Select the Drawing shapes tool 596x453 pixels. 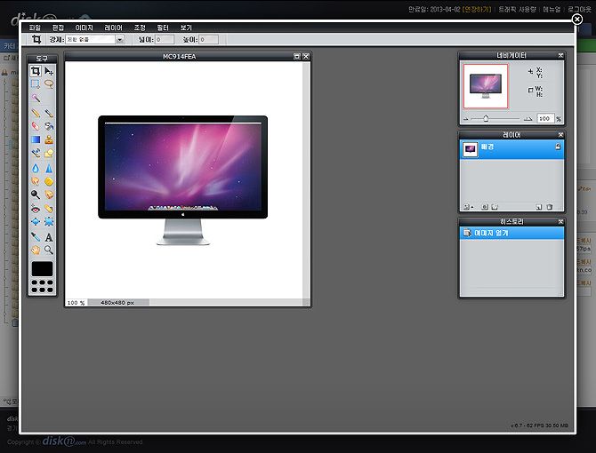pos(49,154)
